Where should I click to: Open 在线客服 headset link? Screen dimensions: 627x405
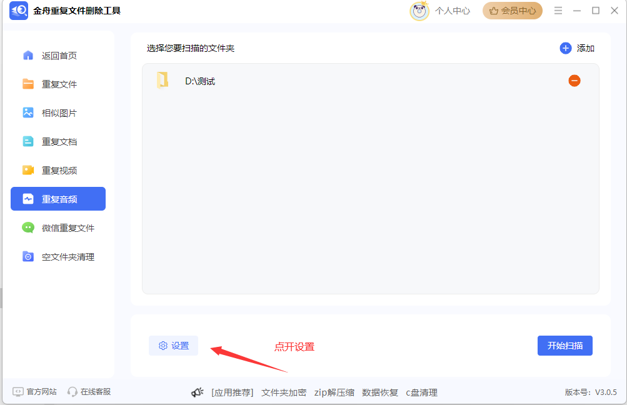tap(89, 392)
